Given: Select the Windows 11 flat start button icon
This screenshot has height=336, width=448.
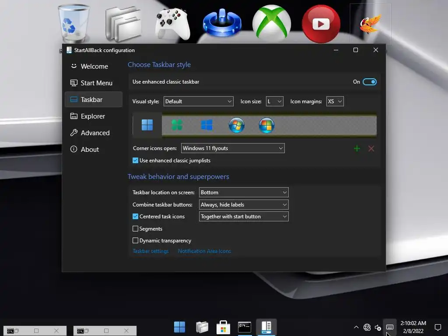Looking at the screenshot, I should click(147, 125).
